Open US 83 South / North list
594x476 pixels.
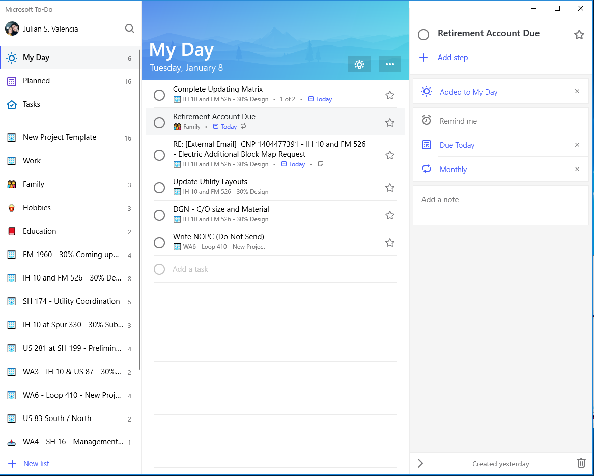[x=70, y=419]
